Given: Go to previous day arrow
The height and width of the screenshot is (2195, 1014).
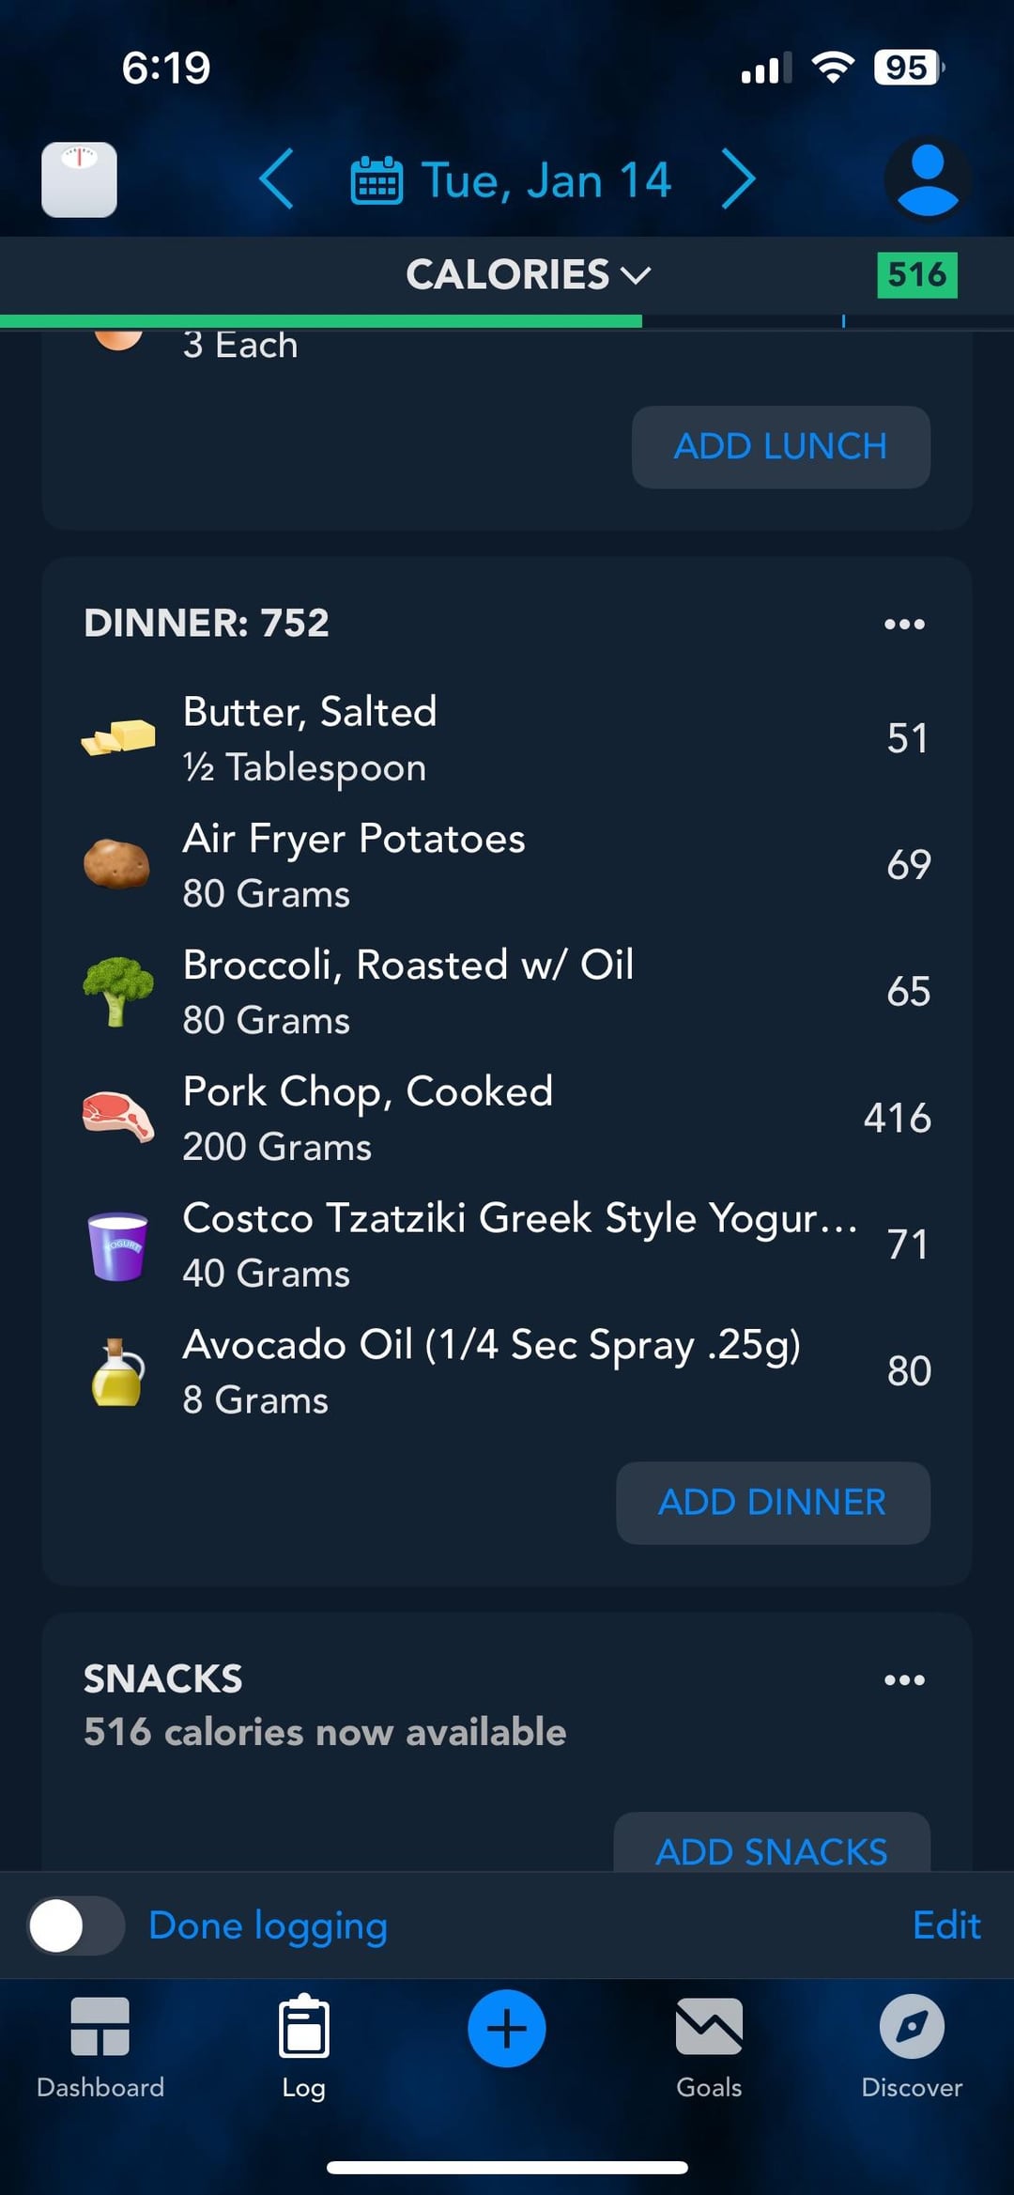Looking at the screenshot, I should pyautogui.click(x=277, y=178).
